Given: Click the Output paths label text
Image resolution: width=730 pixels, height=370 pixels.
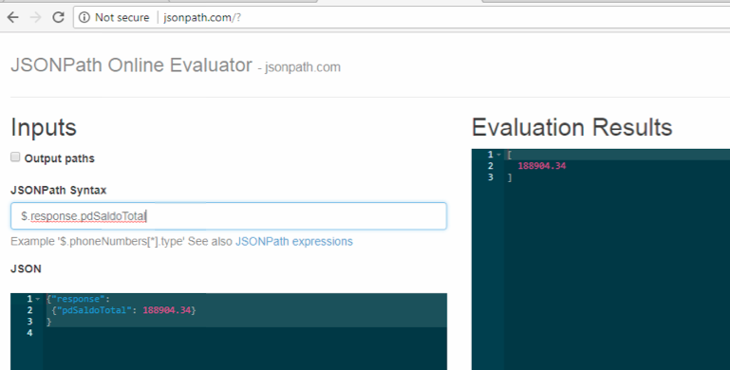Looking at the screenshot, I should (59, 158).
